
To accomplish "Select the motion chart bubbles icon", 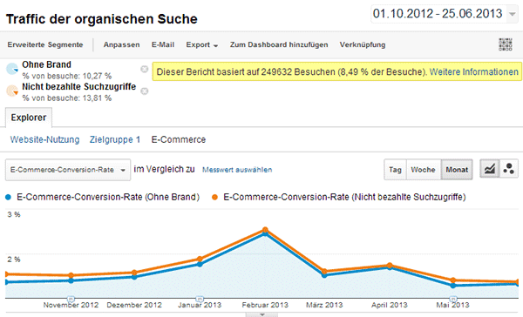I will (508, 169).
